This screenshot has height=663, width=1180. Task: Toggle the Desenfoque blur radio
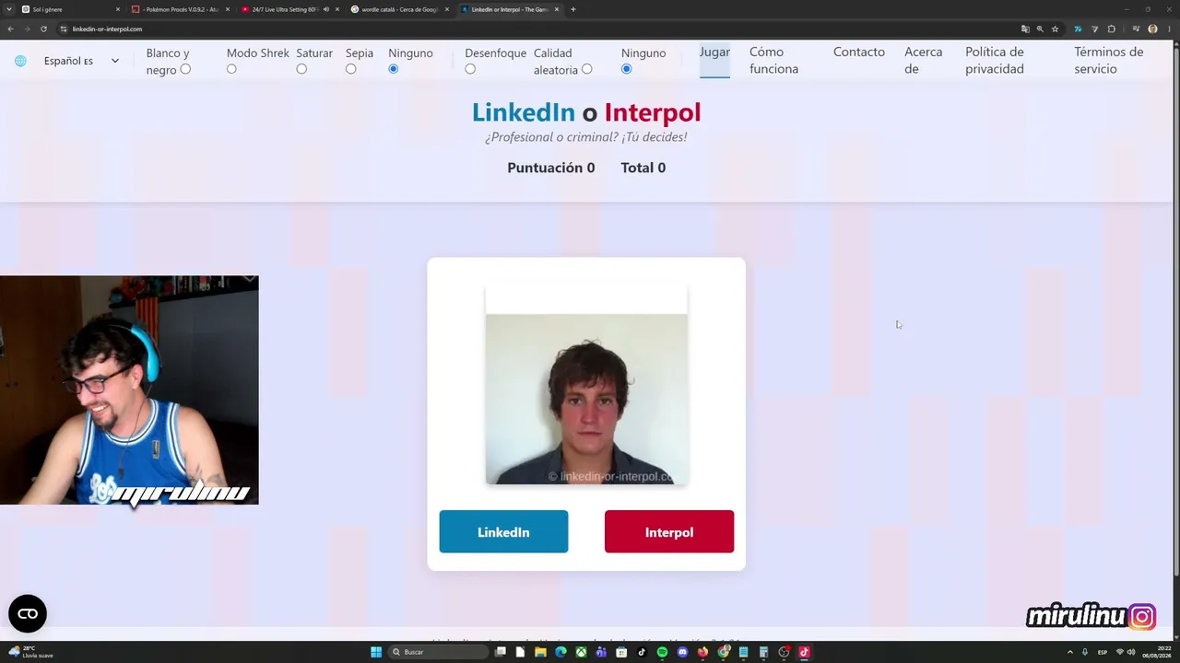pyautogui.click(x=470, y=69)
